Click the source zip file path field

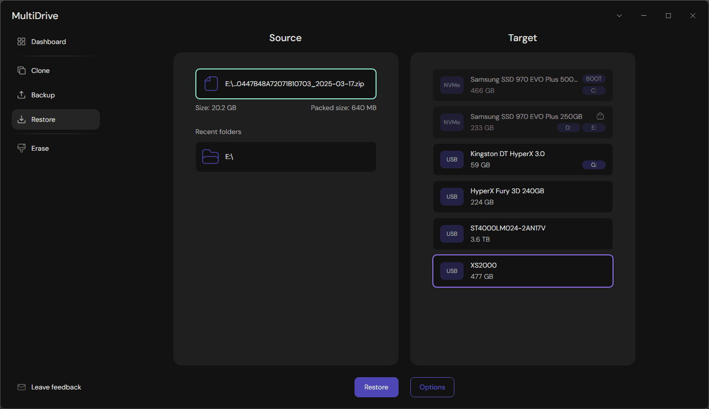[294, 84]
